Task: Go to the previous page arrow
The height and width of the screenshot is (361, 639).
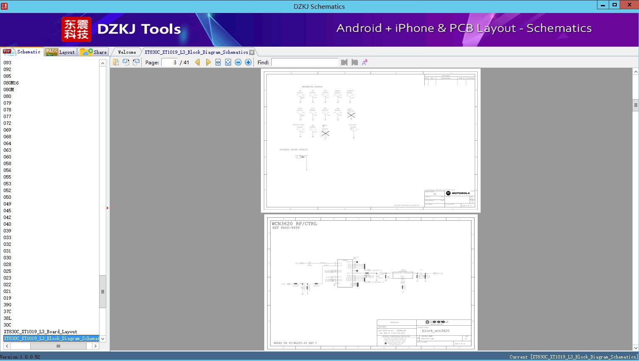Action: click(197, 62)
